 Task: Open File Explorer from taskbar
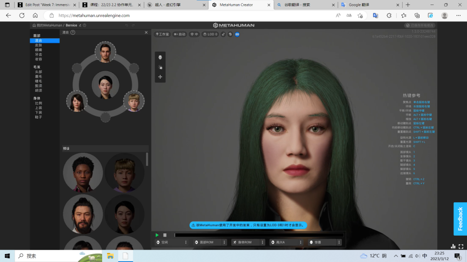(x=110, y=256)
